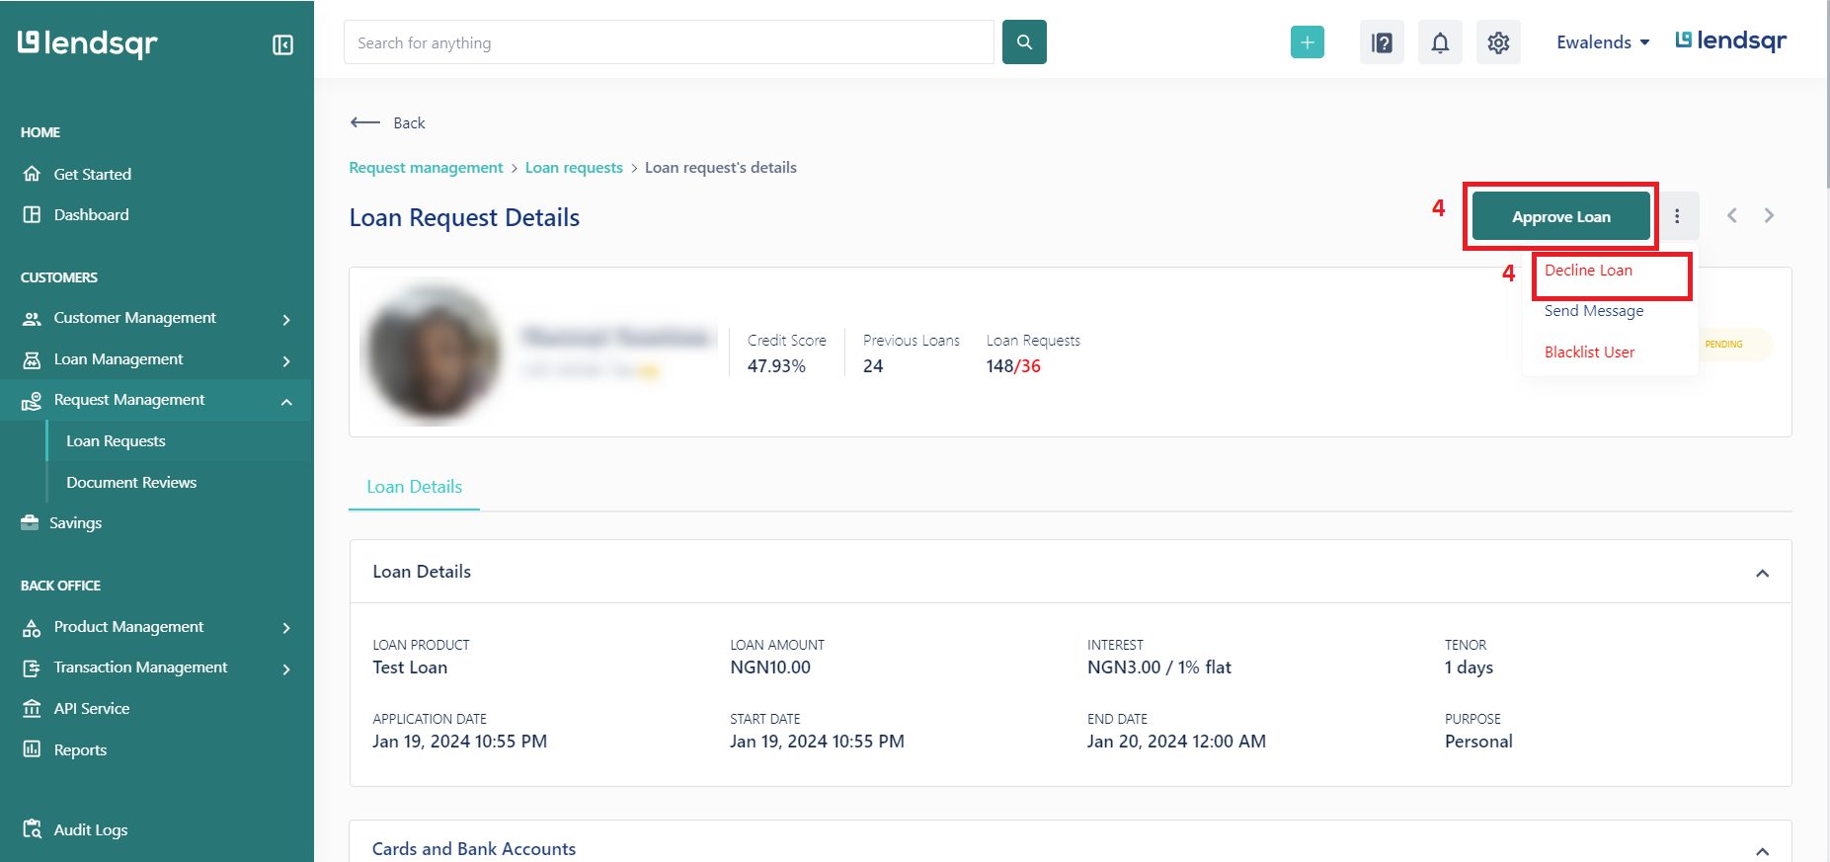This screenshot has width=1830, height=862.
Task: Collapse Cards and Bank Accounts section
Action: coord(1762,850)
